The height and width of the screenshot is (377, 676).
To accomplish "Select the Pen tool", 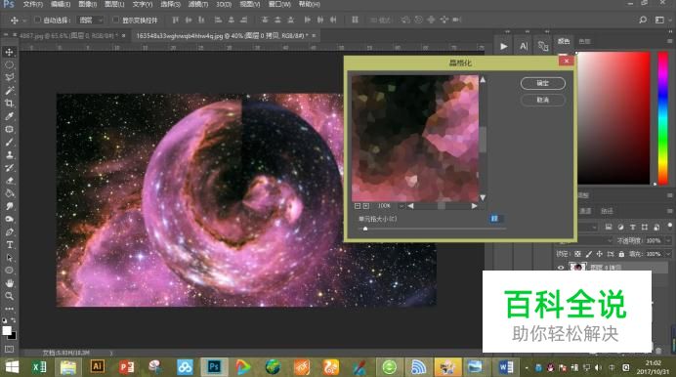I will point(9,231).
